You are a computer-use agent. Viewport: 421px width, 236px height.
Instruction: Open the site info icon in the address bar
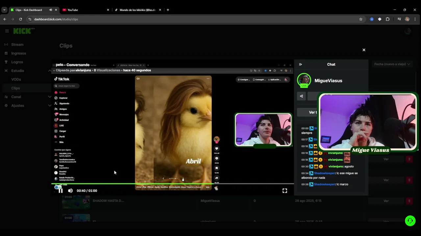(30, 19)
